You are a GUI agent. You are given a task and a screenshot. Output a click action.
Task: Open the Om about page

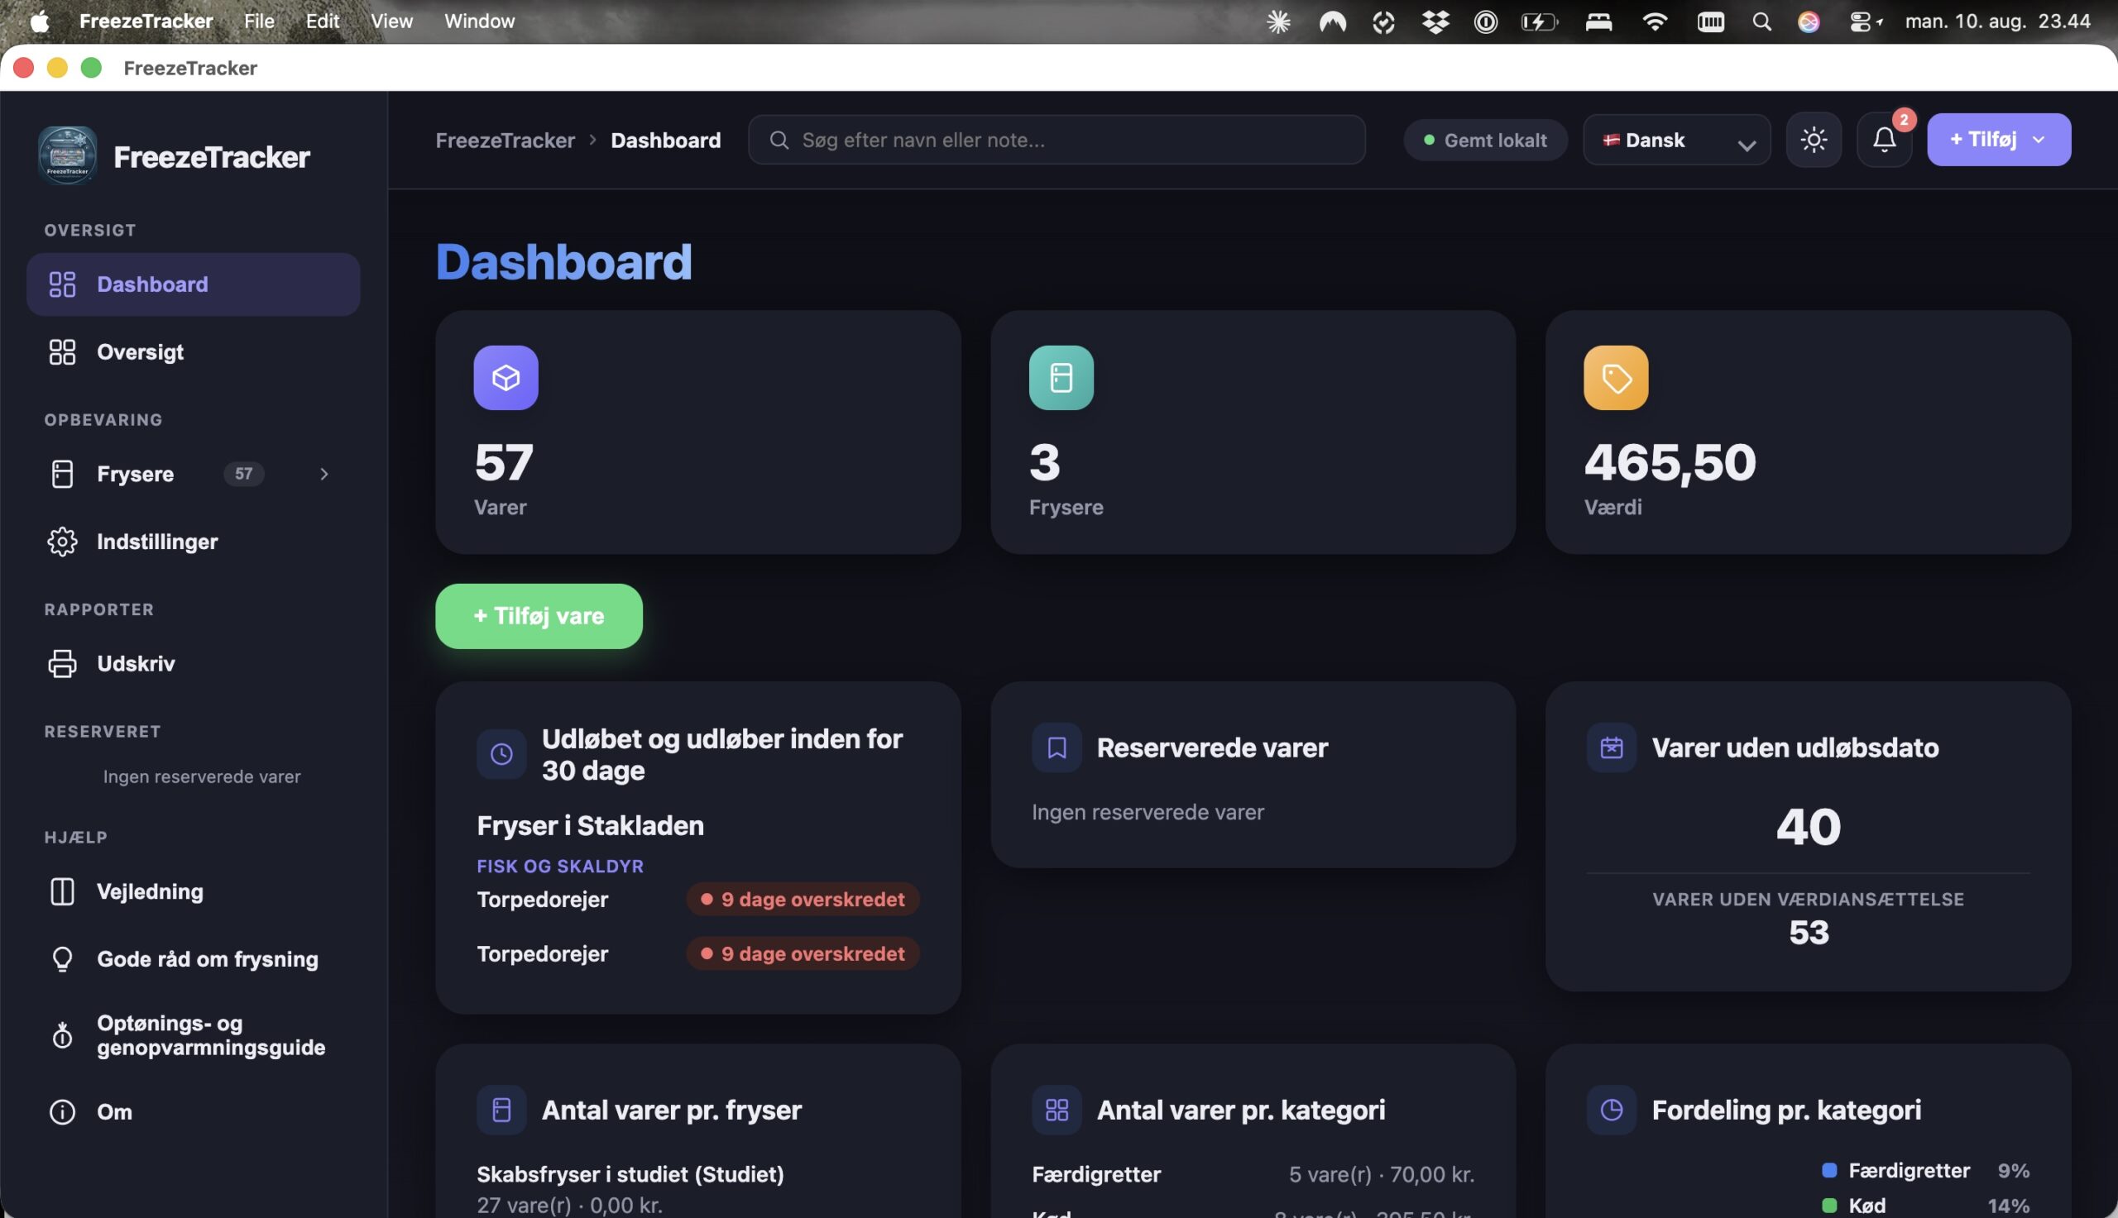[194, 1112]
